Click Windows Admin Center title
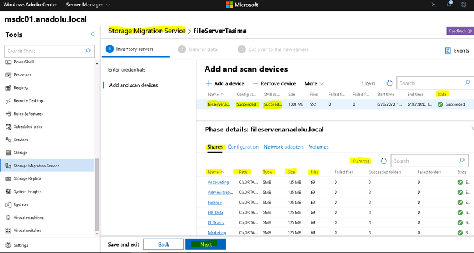 [30, 5]
